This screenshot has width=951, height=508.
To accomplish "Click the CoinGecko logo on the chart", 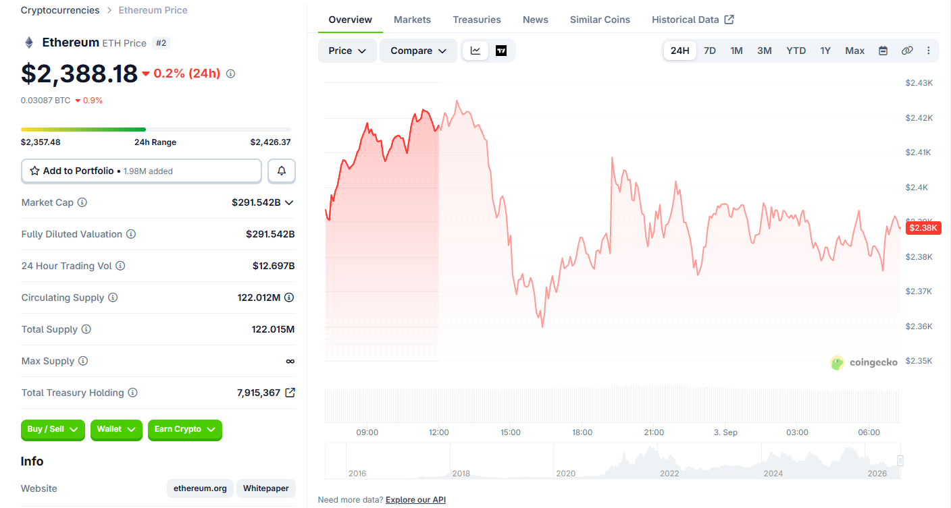I will click(x=864, y=363).
